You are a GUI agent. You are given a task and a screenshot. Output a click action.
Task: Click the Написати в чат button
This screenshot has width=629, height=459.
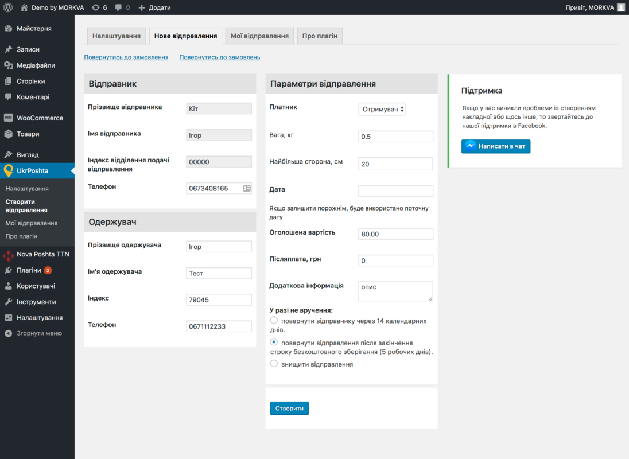pos(496,146)
